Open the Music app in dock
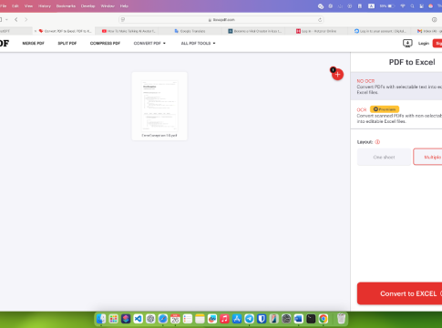This screenshot has width=442, height=328. [x=224, y=319]
